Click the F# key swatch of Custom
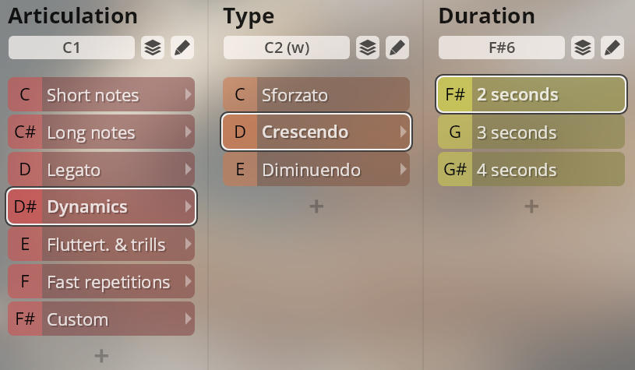The image size is (635, 370). 25,319
